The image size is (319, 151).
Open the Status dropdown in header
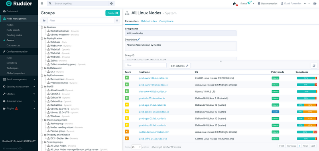tap(247, 4)
